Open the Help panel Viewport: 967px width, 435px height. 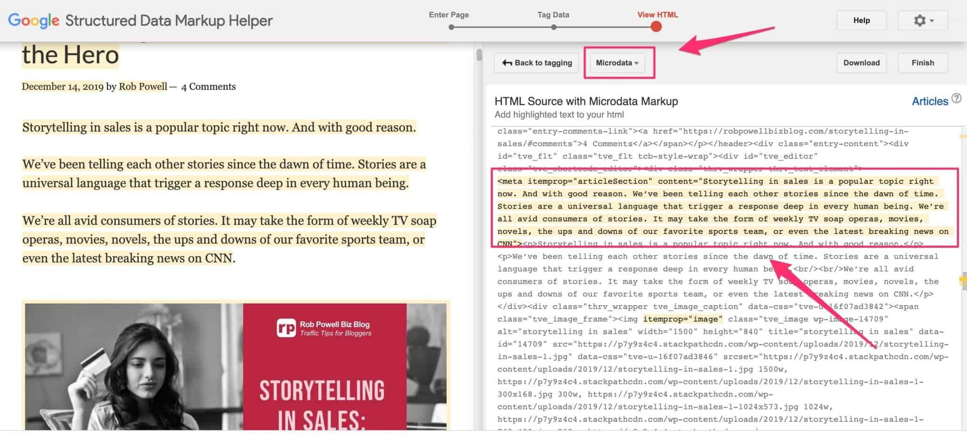[861, 20]
